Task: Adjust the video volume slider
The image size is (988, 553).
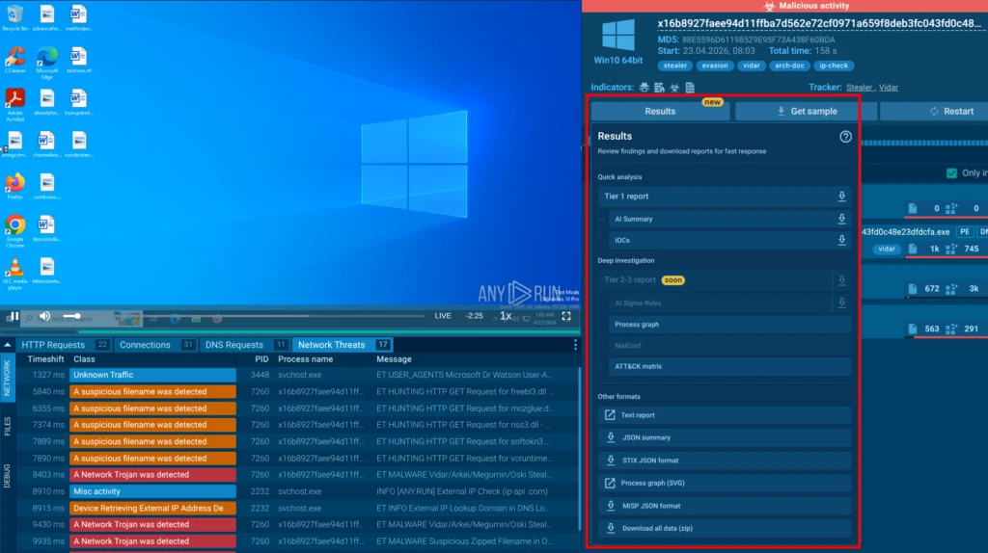Action: pos(71,316)
